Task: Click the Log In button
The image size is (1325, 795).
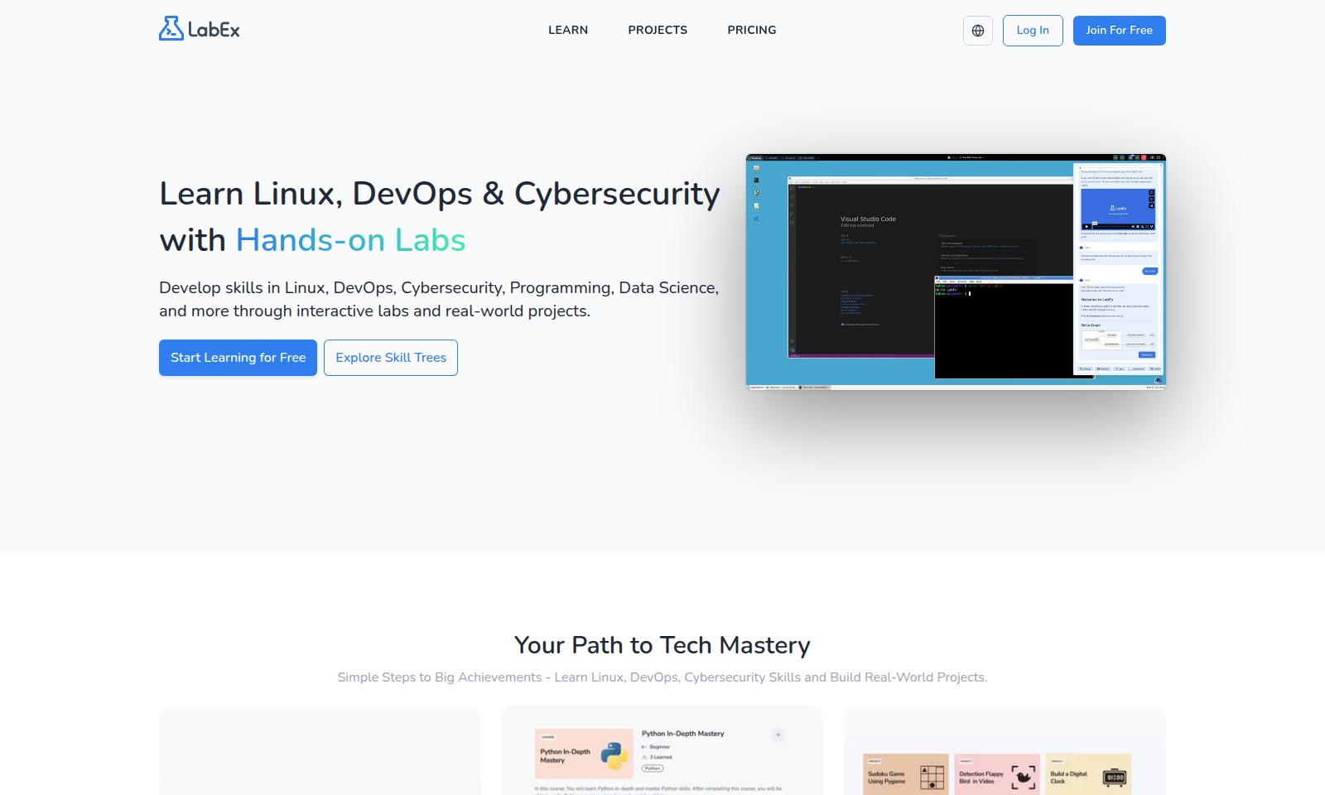Action: [x=1033, y=31]
